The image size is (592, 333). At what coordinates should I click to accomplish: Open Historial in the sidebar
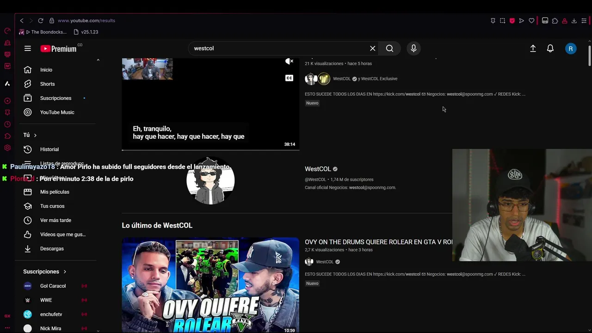tap(57, 149)
